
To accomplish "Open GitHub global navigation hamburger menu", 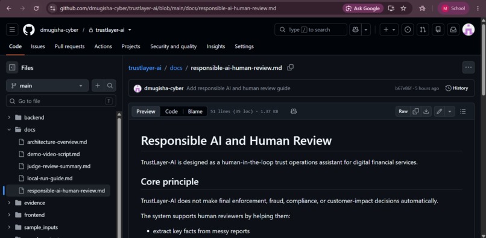I will tap(12, 29).
